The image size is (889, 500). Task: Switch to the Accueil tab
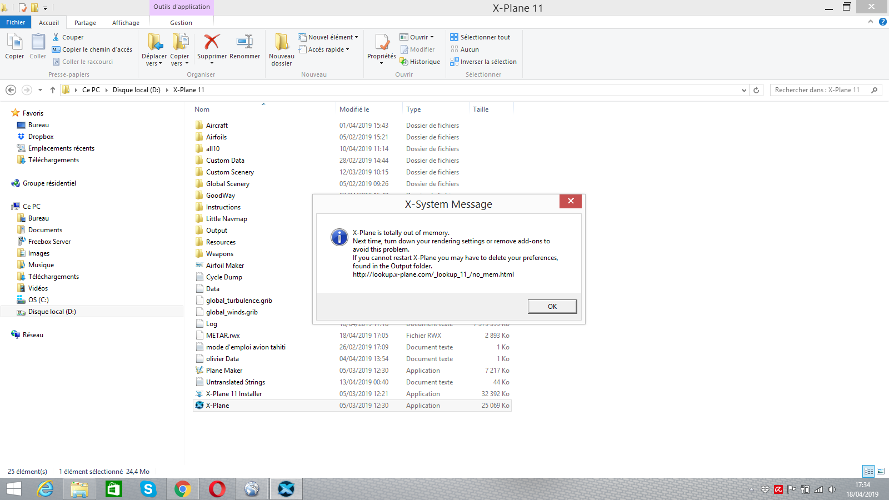49,23
